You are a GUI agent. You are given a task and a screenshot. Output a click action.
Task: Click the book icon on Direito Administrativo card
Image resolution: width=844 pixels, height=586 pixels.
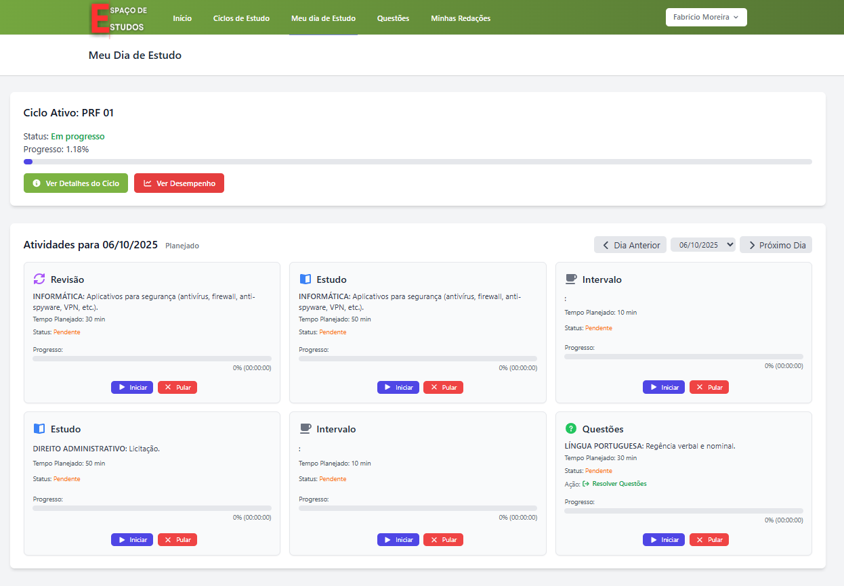(x=39, y=428)
